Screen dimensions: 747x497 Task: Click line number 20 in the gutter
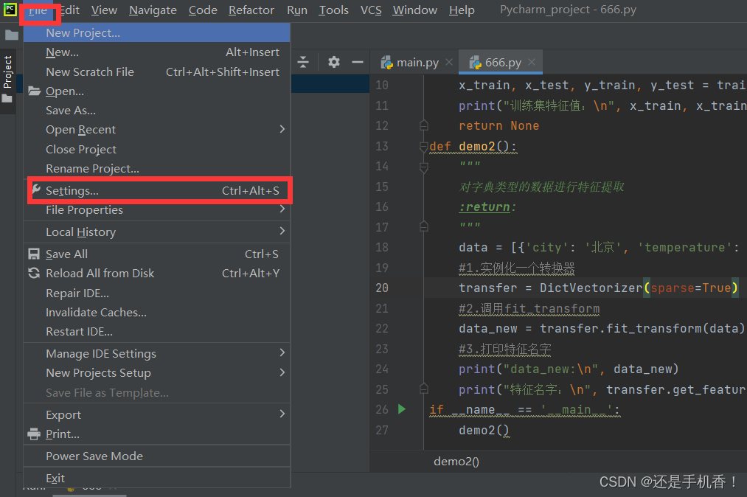click(381, 288)
